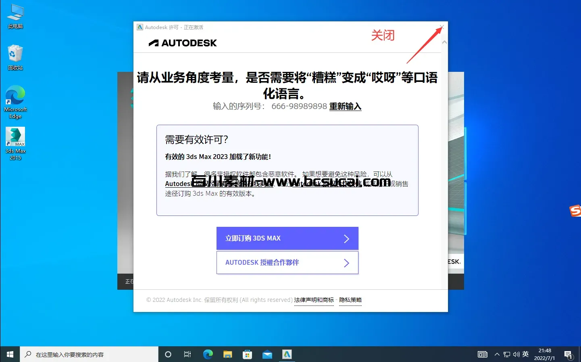Open the Windows Start menu
581x362 pixels.
[x=10, y=354]
